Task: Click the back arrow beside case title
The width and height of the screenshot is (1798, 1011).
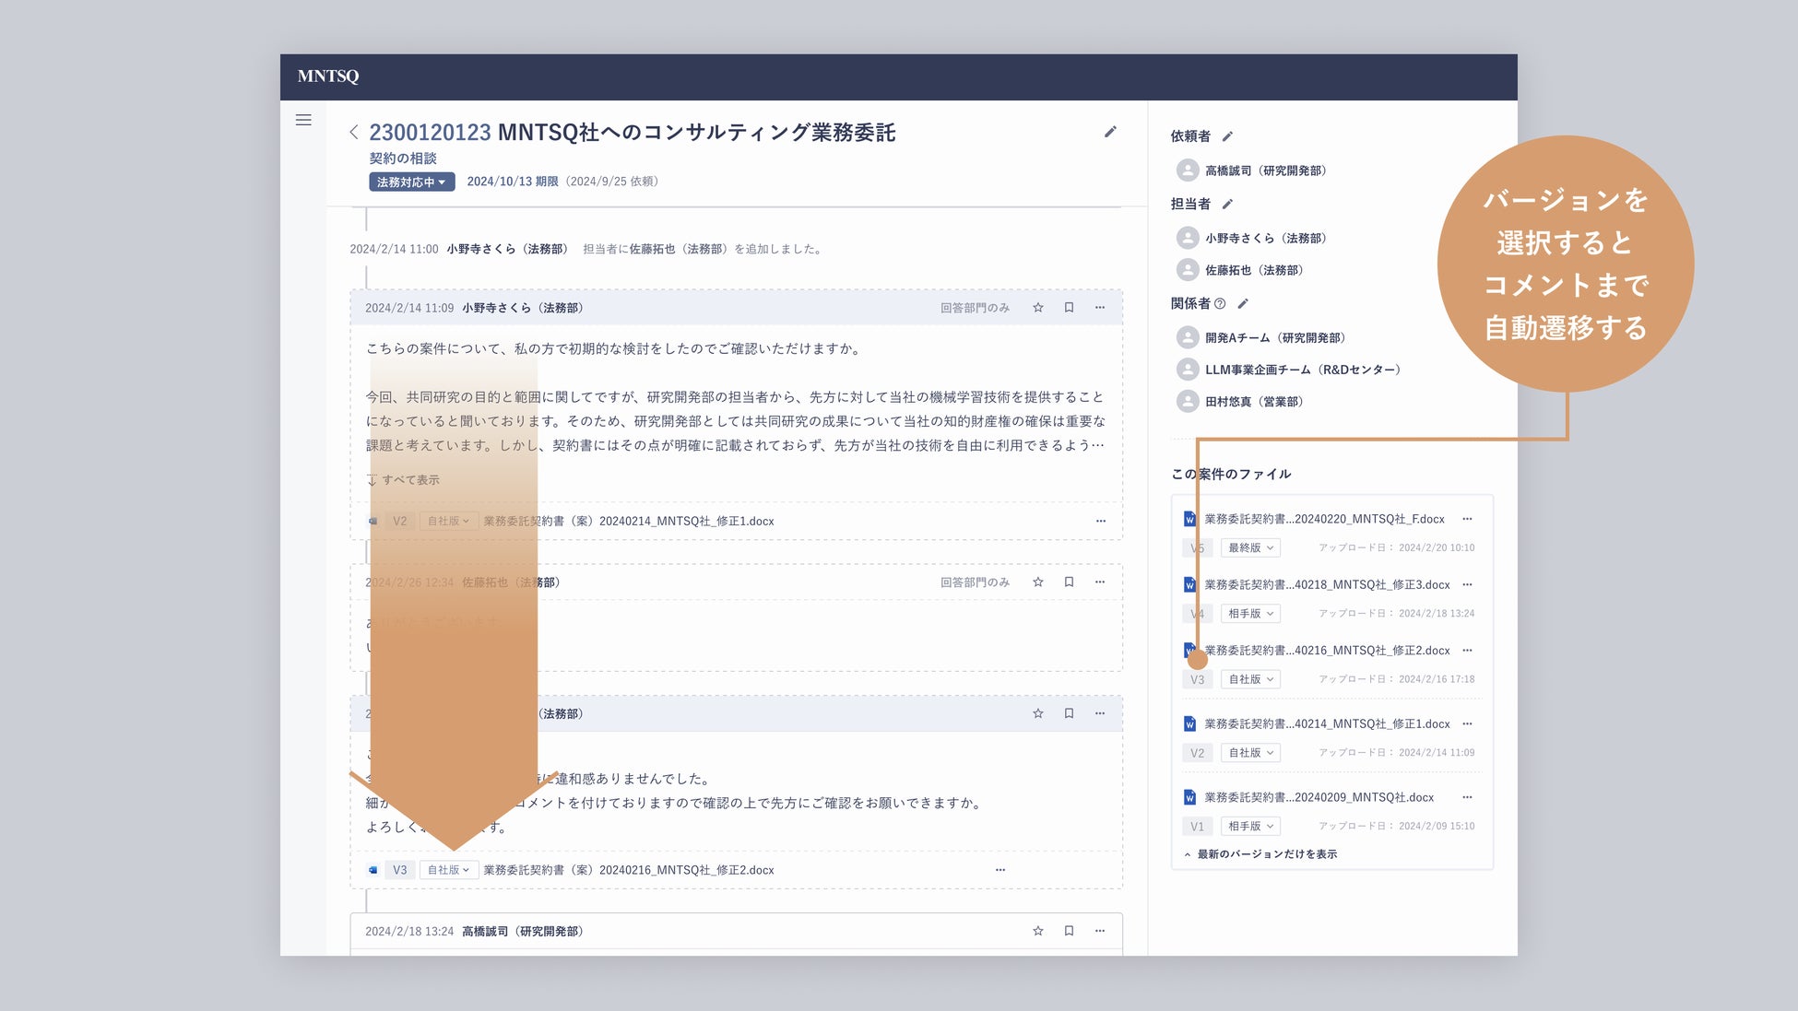Action: click(354, 133)
